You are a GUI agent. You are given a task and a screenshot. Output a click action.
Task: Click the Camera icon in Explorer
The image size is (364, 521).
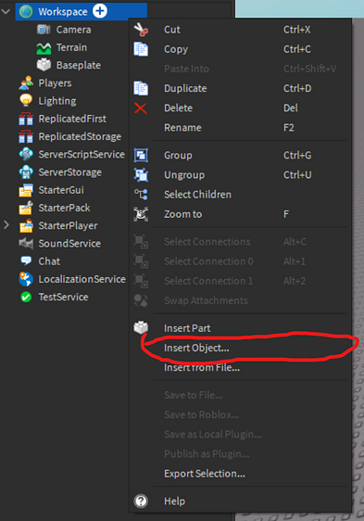44,30
